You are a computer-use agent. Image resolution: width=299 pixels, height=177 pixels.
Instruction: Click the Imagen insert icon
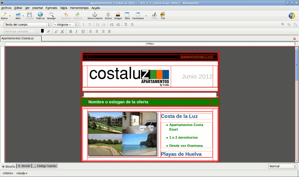[118, 16]
